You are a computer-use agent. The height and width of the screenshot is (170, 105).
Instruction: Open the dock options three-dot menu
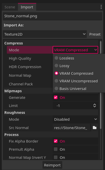101,7
